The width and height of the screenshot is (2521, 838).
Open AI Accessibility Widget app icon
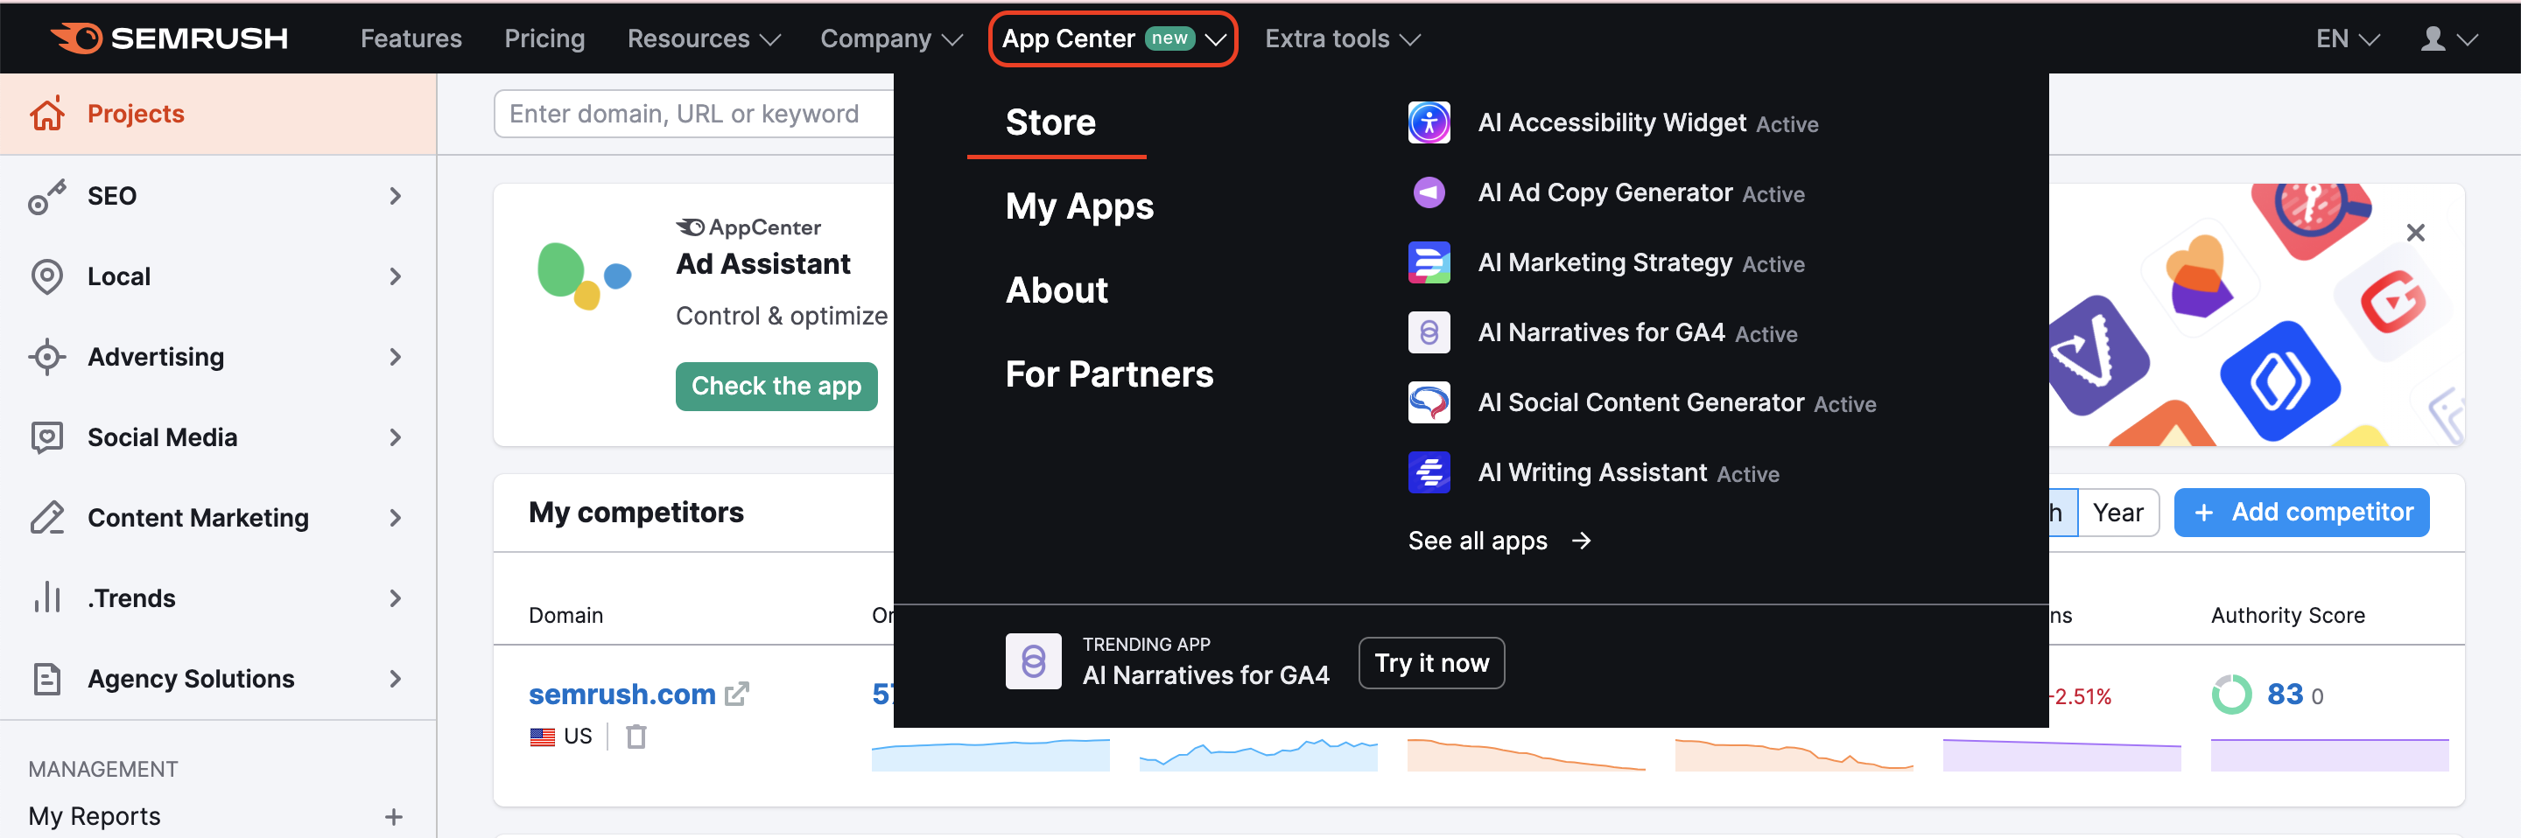(x=1429, y=122)
